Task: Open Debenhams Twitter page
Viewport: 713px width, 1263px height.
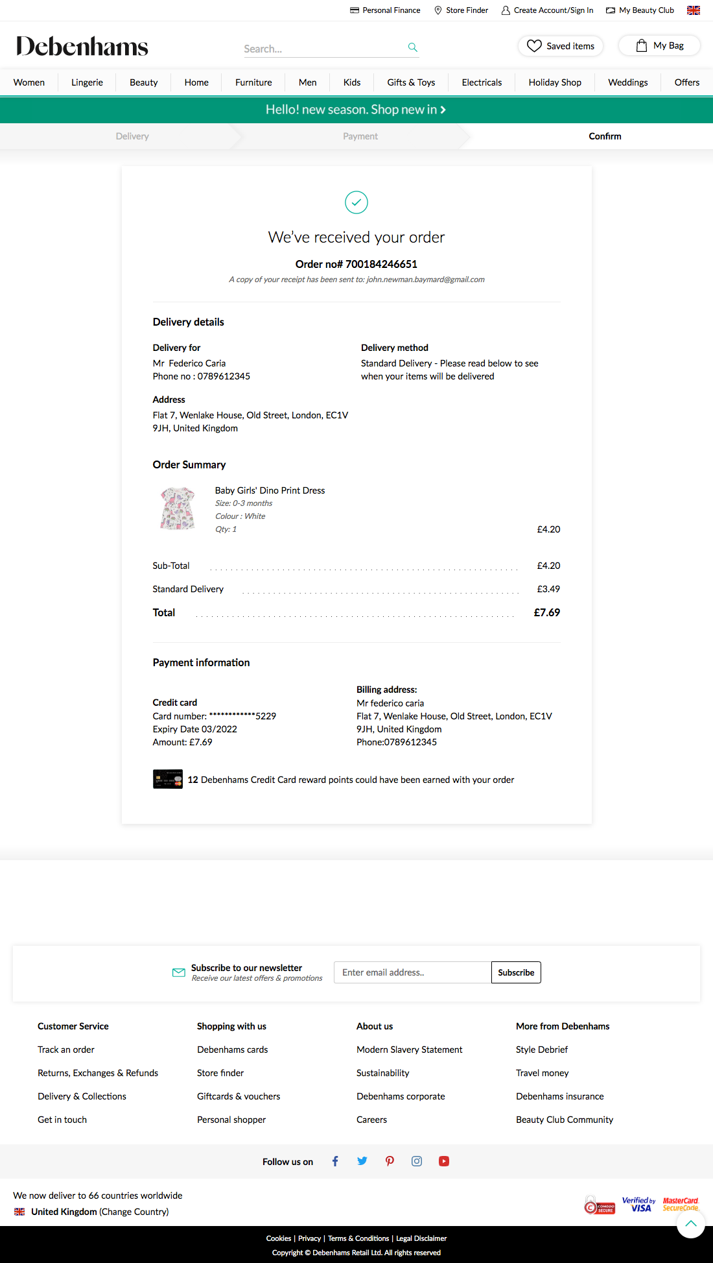Action: 362,1161
